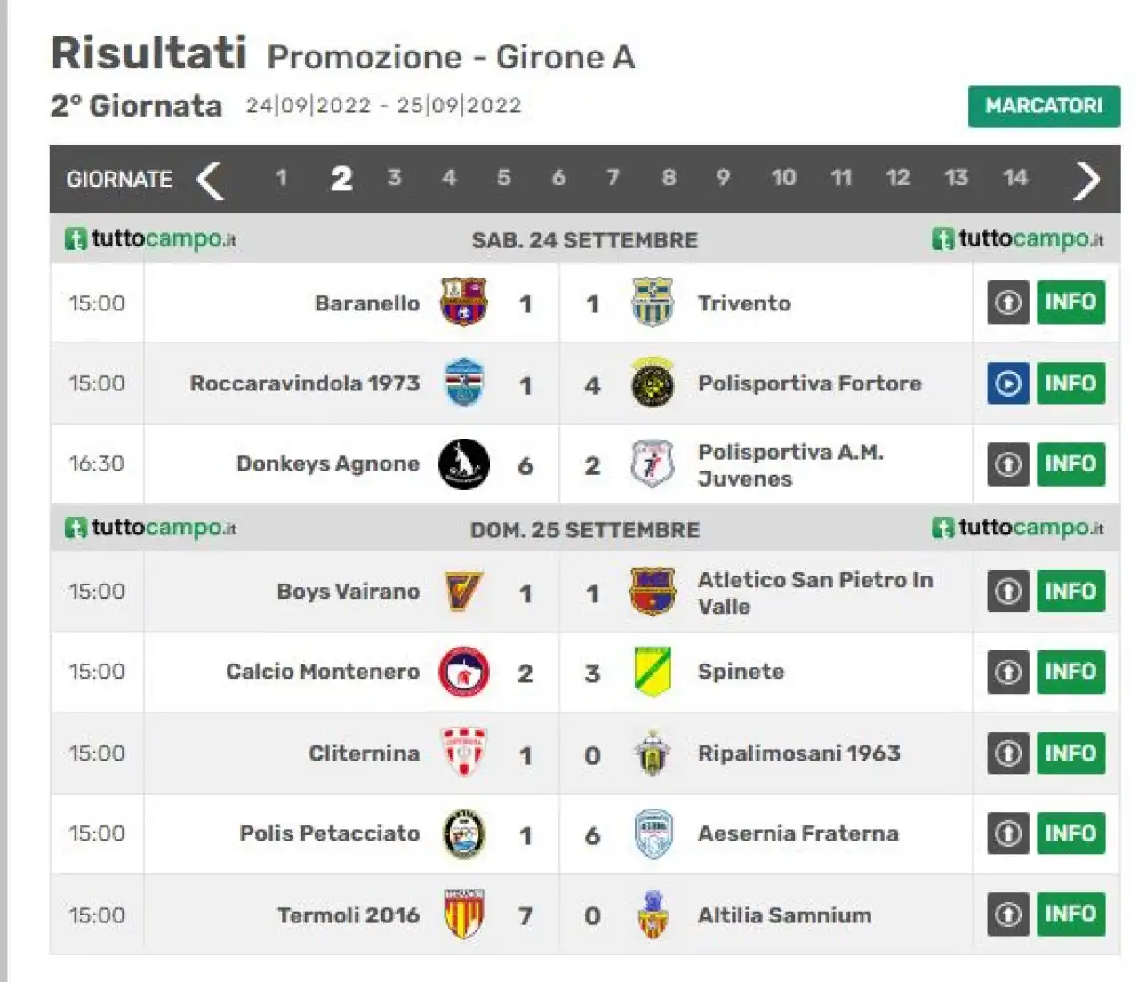Screen dimensions: 1138x982
Task: Click the gray arrow icon in Baranello row
Action: point(1008,302)
